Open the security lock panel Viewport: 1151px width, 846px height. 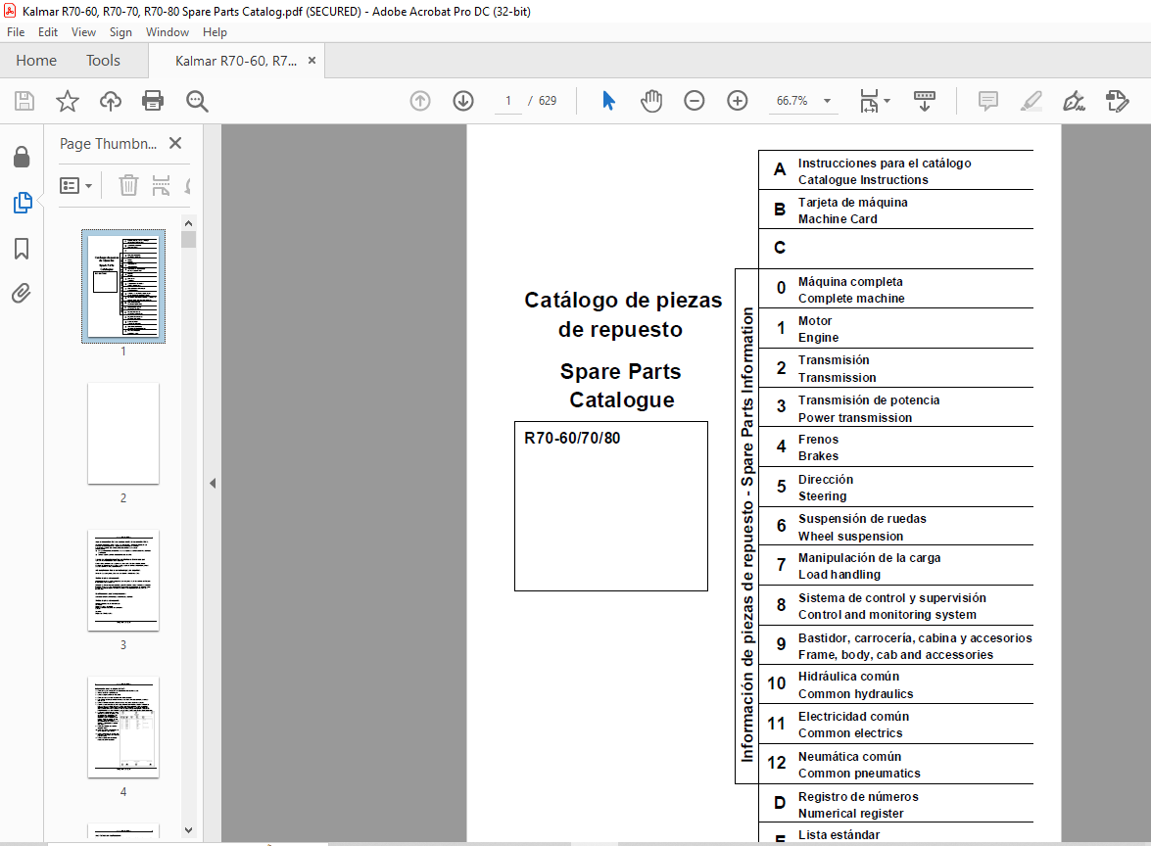click(x=22, y=157)
